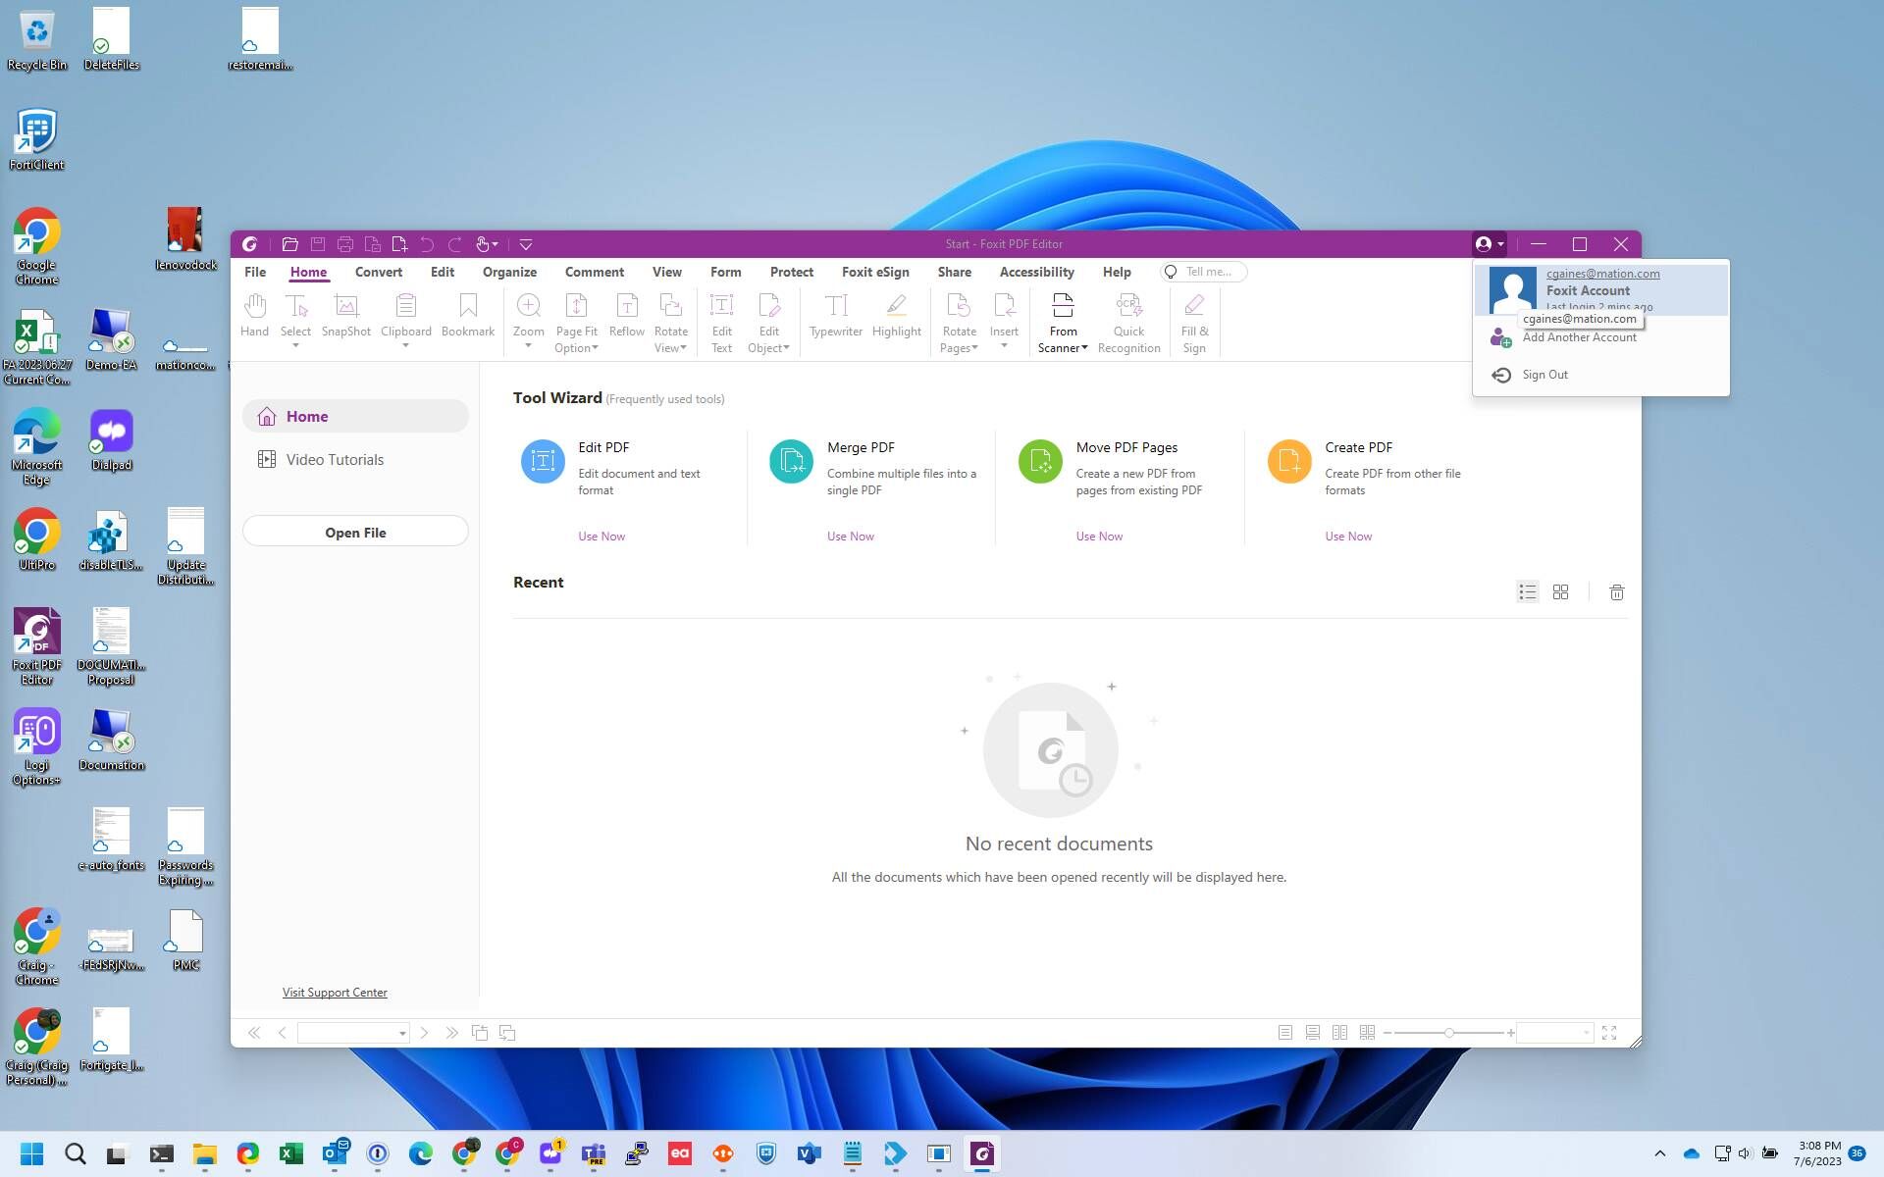Click the Print icon in quick access toolbar

tap(344, 244)
